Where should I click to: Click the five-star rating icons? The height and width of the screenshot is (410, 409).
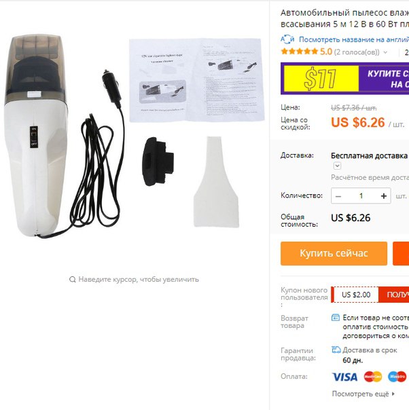coord(300,52)
